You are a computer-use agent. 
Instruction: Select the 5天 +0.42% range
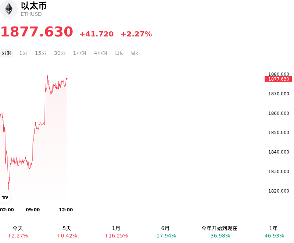point(67,232)
